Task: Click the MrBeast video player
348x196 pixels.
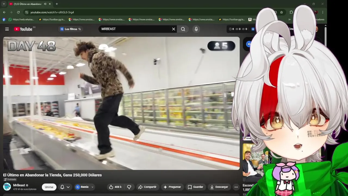Action: pyautogui.click(x=121, y=103)
